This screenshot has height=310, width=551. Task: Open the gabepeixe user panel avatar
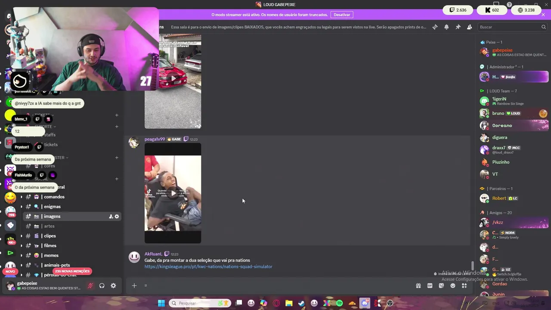(x=10, y=285)
